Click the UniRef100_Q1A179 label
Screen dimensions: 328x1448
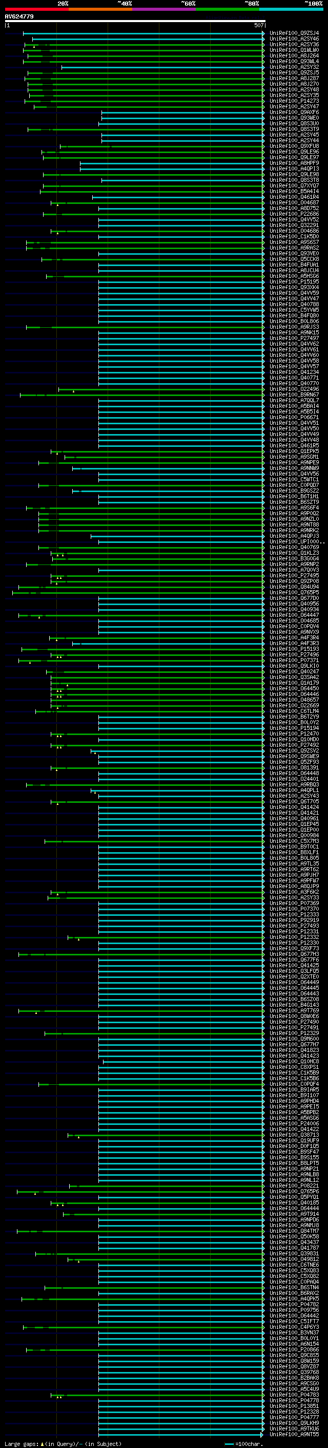click(x=294, y=683)
